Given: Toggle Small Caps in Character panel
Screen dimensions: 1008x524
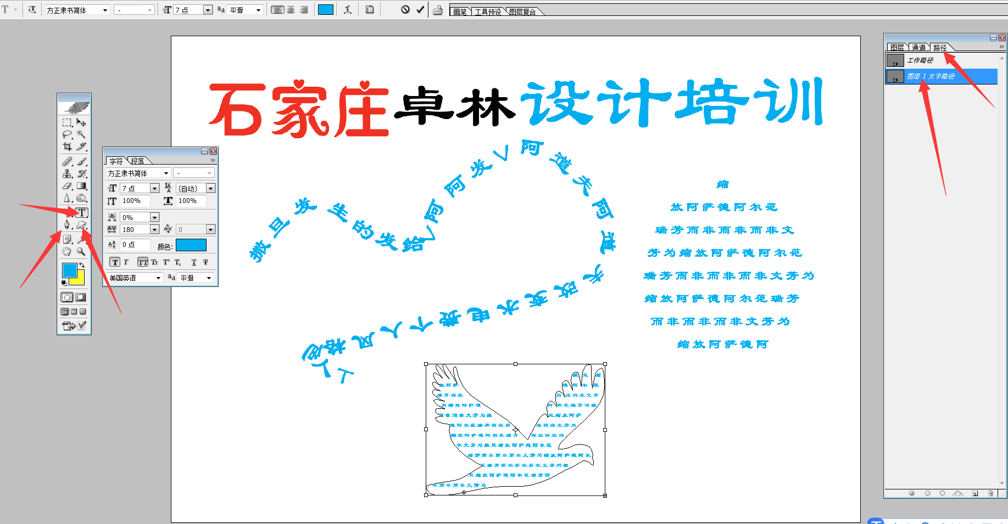Looking at the screenshot, I should (x=154, y=262).
